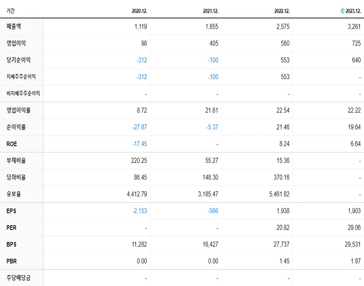Screen dimensions: 364x286
Task: Select the 15.36 debt ratio value
Action: 283,161
